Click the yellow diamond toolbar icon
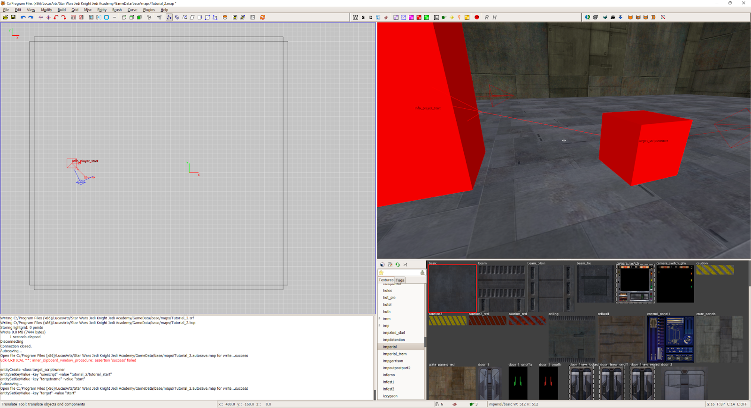The image size is (751, 408). pos(452,17)
